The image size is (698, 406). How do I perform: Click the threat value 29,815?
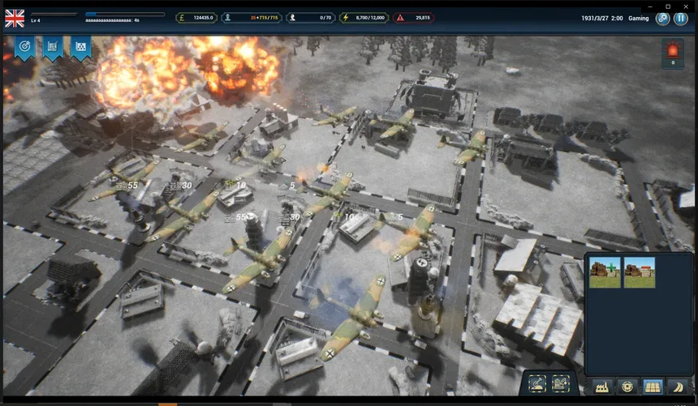(x=422, y=18)
